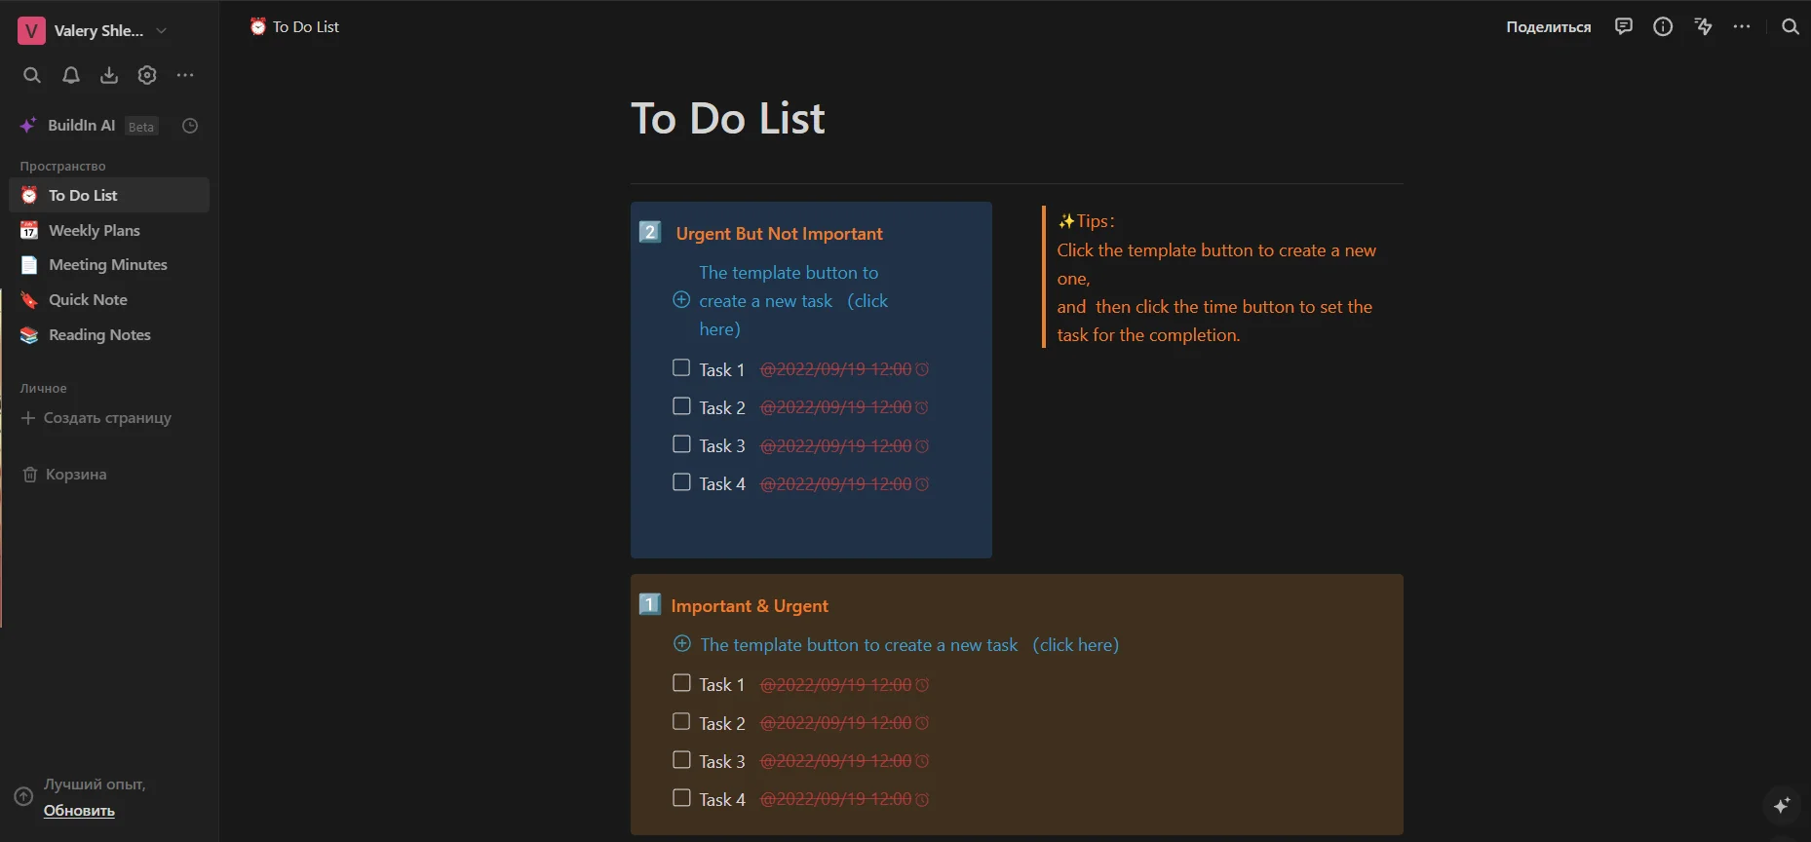The height and width of the screenshot is (842, 1811).
Task: Click To Do List breadcrumb title
Action: pos(306,26)
